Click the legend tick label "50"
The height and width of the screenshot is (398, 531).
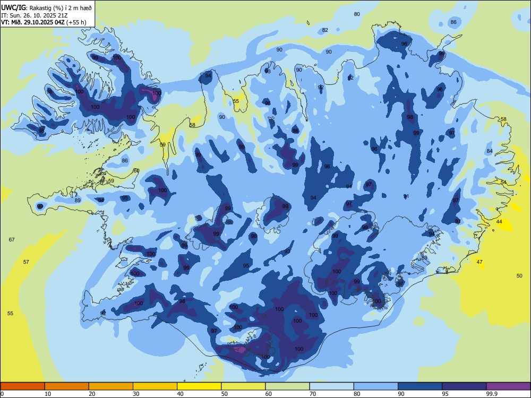tap(225, 394)
